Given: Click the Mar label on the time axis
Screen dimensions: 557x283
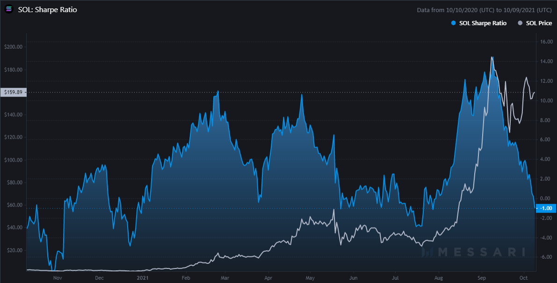Looking at the screenshot, I should 225,278.
